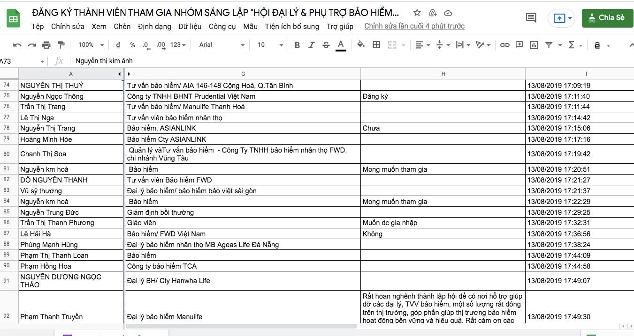Check the cloud save status icon
The height and width of the screenshot is (336, 634).
pos(448,13)
